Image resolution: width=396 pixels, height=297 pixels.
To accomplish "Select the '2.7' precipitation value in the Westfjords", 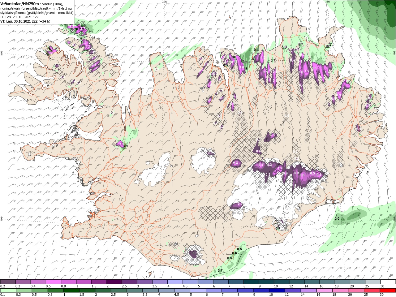I will pos(82,29).
